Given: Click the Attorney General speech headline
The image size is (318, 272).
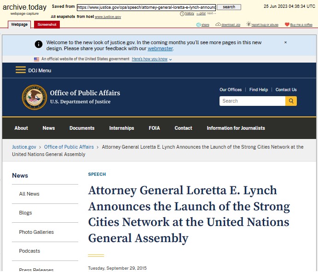Looking at the screenshot, I should point(189,214).
